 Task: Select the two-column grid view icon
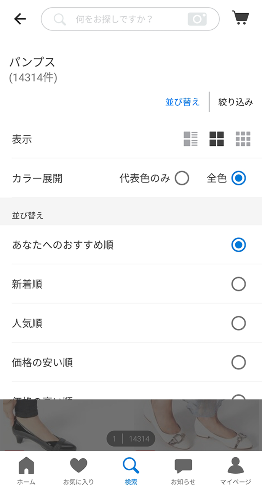click(217, 139)
